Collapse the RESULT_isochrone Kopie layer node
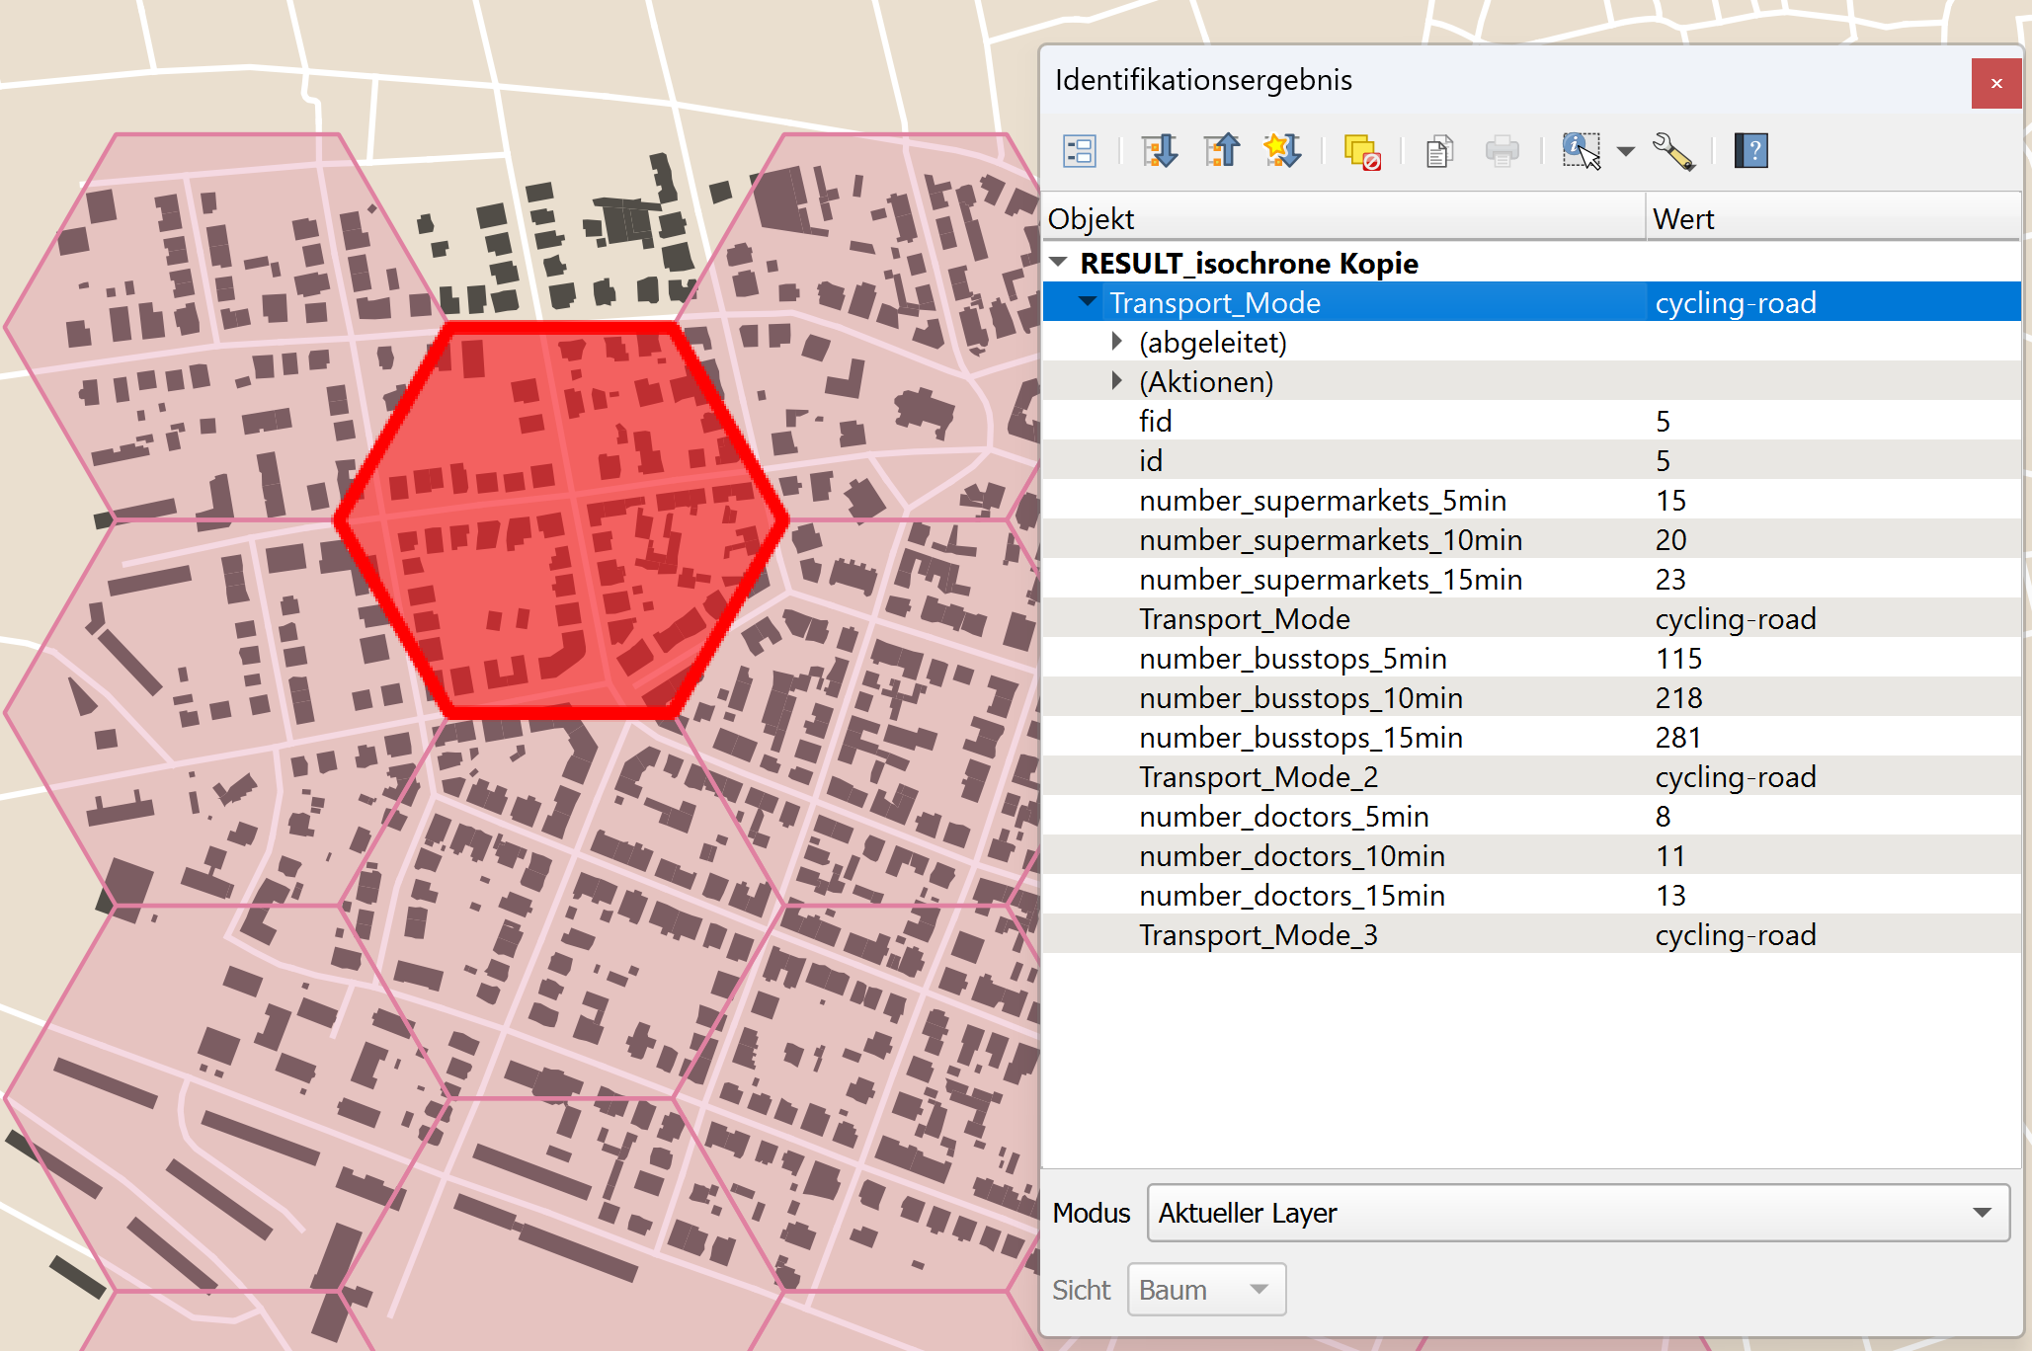Image resolution: width=2032 pixels, height=1351 pixels. coord(1059,263)
